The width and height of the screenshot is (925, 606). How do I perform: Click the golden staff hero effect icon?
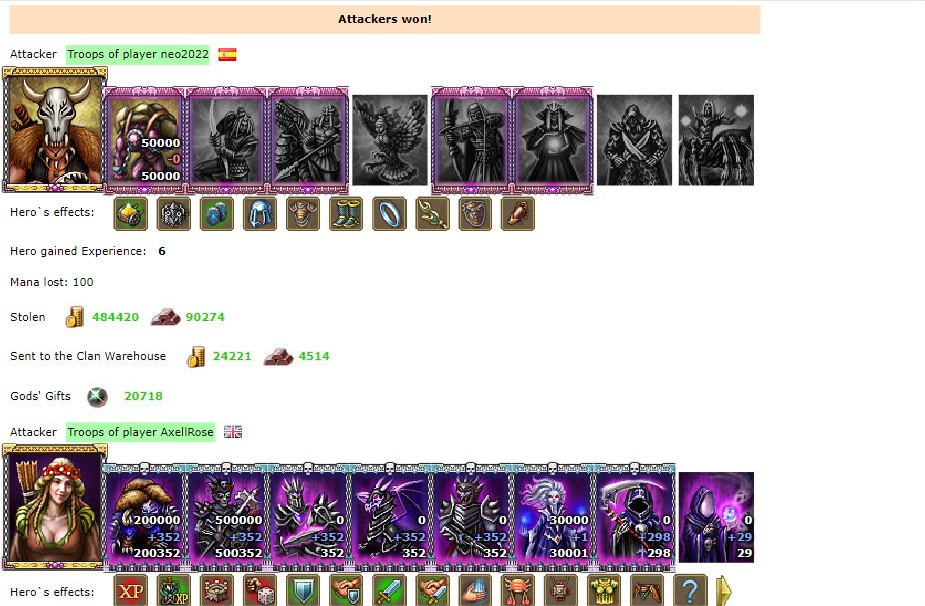(x=432, y=214)
